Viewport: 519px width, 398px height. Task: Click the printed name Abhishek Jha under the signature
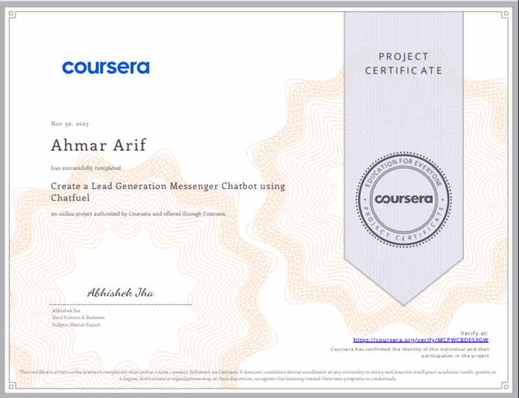coord(66,310)
